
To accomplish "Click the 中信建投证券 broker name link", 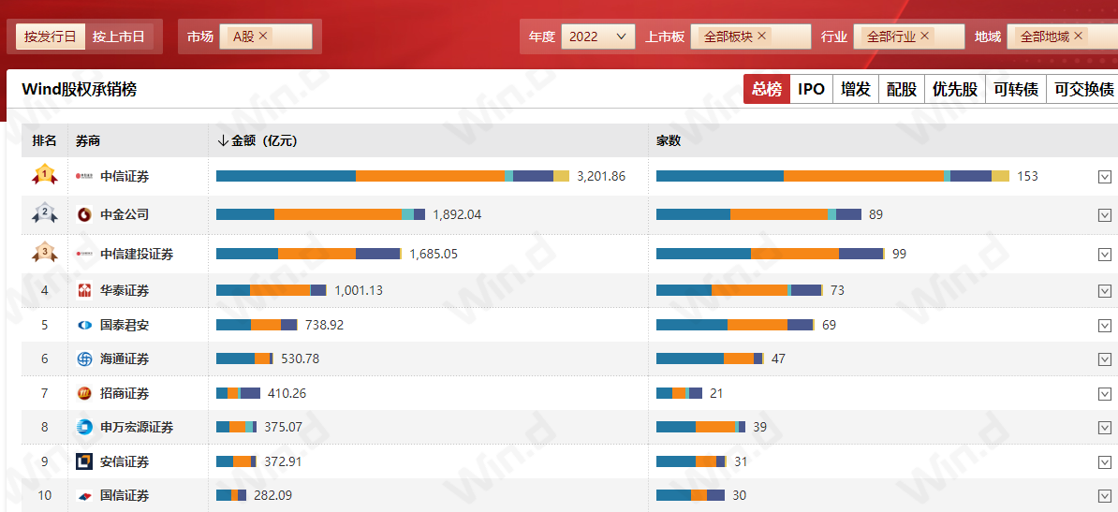I will click(137, 254).
